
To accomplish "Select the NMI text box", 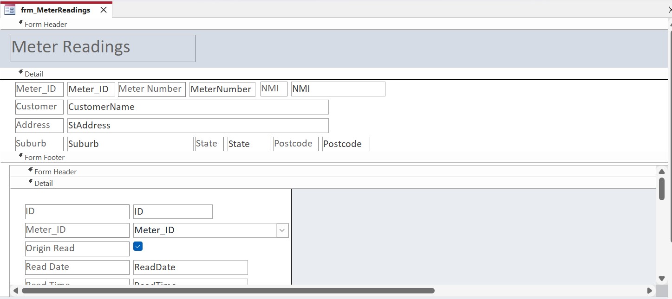I will click(338, 89).
